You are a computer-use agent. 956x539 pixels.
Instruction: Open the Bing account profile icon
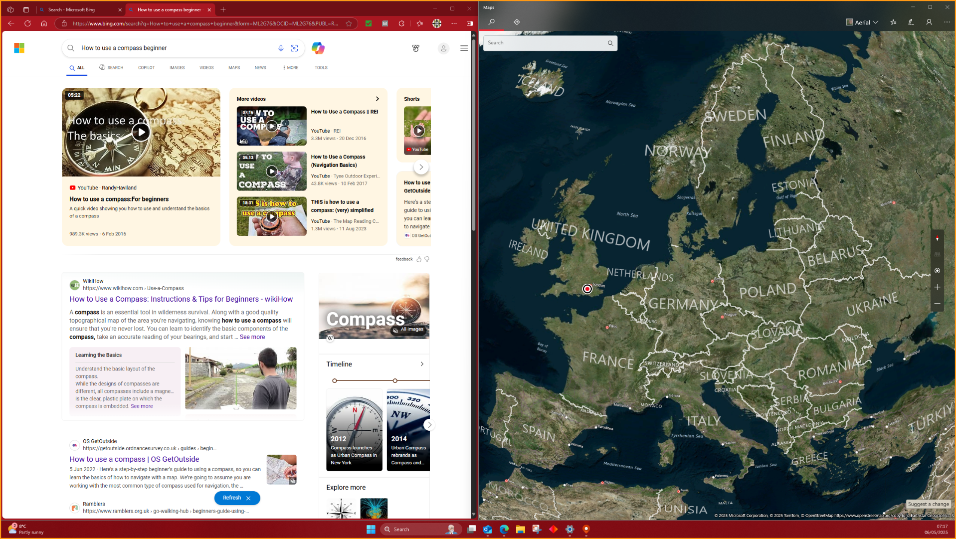(443, 48)
